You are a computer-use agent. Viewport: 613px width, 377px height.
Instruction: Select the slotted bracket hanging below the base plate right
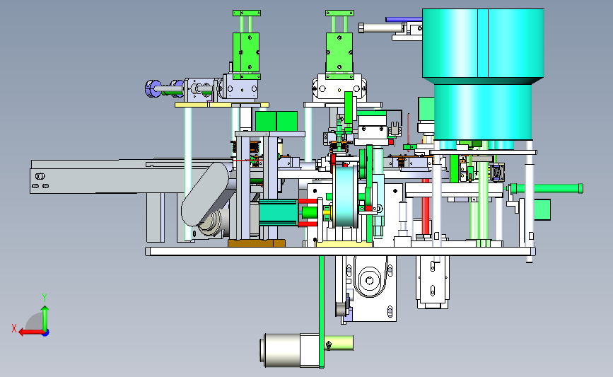[433, 282]
